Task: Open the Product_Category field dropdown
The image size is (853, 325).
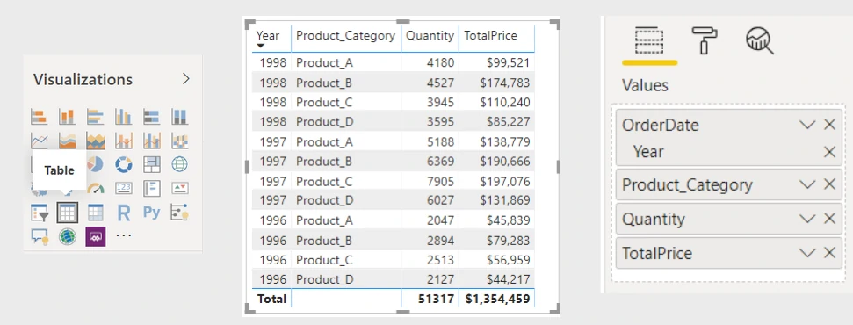Action: pyautogui.click(x=807, y=185)
